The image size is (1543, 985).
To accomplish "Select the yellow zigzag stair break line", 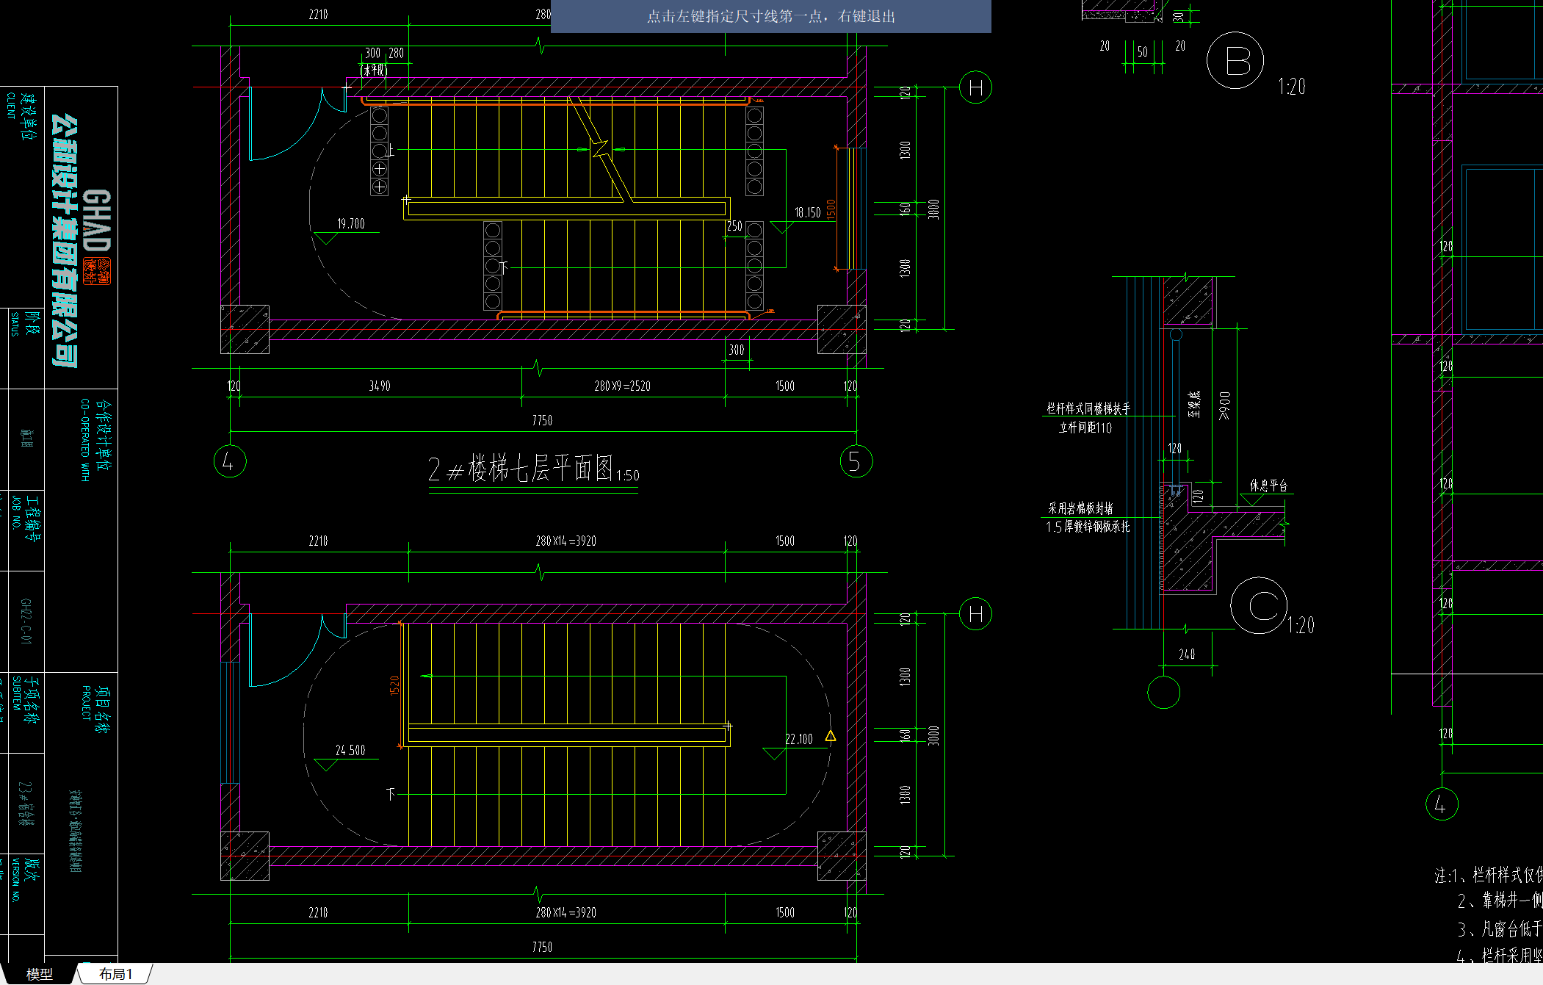I will (600, 149).
